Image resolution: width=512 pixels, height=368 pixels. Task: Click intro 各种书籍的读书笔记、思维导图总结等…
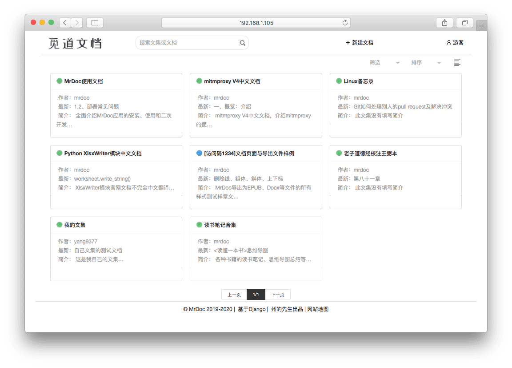(263, 259)
